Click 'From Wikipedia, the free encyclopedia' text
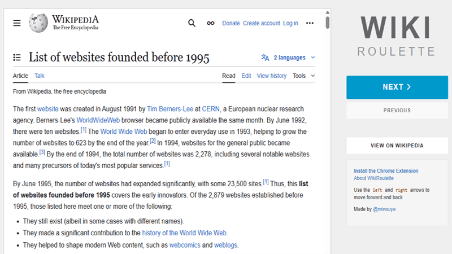452x254 pixels. coord(59,91)
